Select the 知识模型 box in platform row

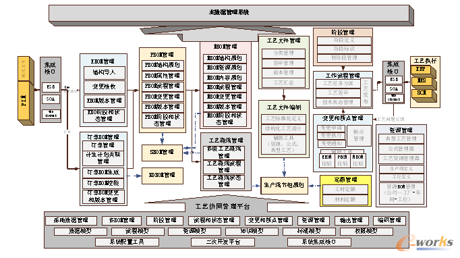tap(252, 231)
